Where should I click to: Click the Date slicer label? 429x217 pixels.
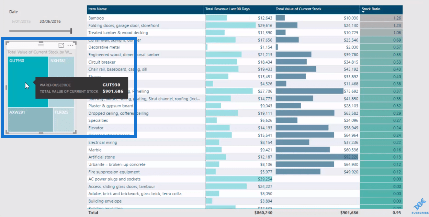pos(13,12)
